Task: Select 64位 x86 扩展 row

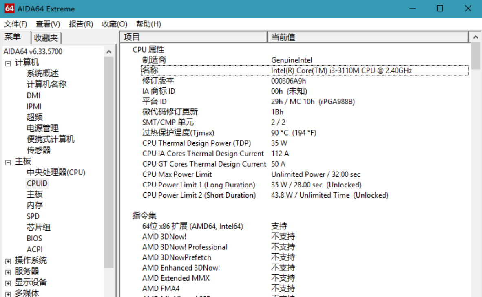Action: coord(305,227)
